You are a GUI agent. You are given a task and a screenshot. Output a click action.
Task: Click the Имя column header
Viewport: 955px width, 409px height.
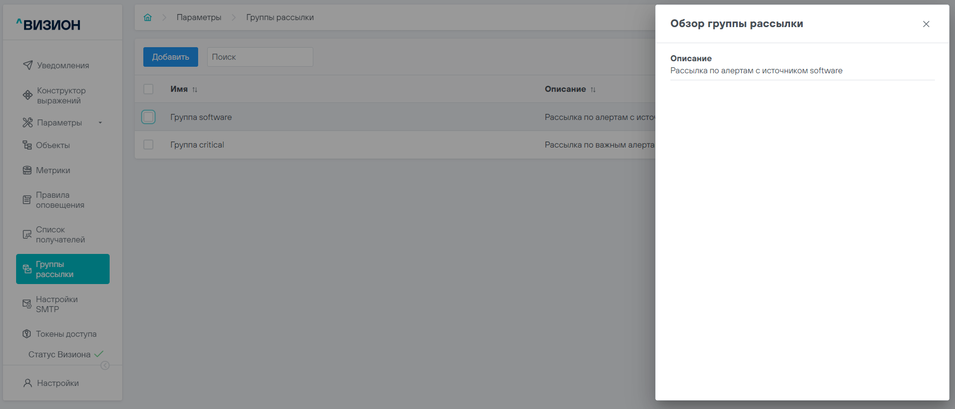tap(179, 89)
